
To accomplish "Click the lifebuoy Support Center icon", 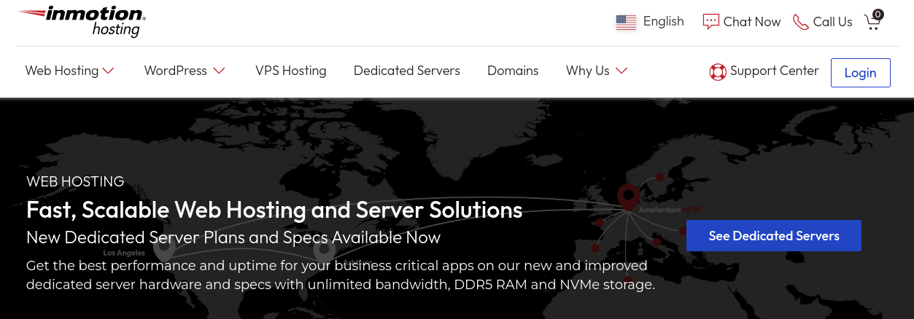I will (718, 71).
